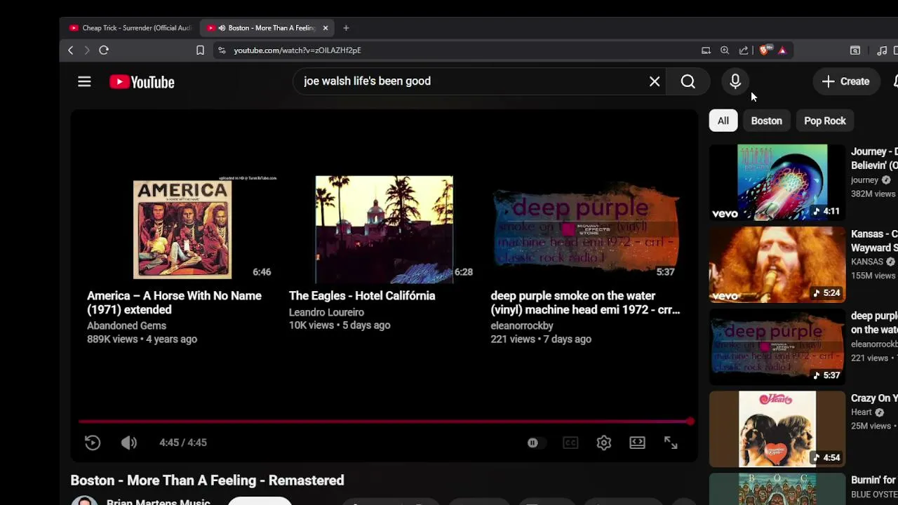Click the 4:45 / 4:45 time display

(183, 443)
